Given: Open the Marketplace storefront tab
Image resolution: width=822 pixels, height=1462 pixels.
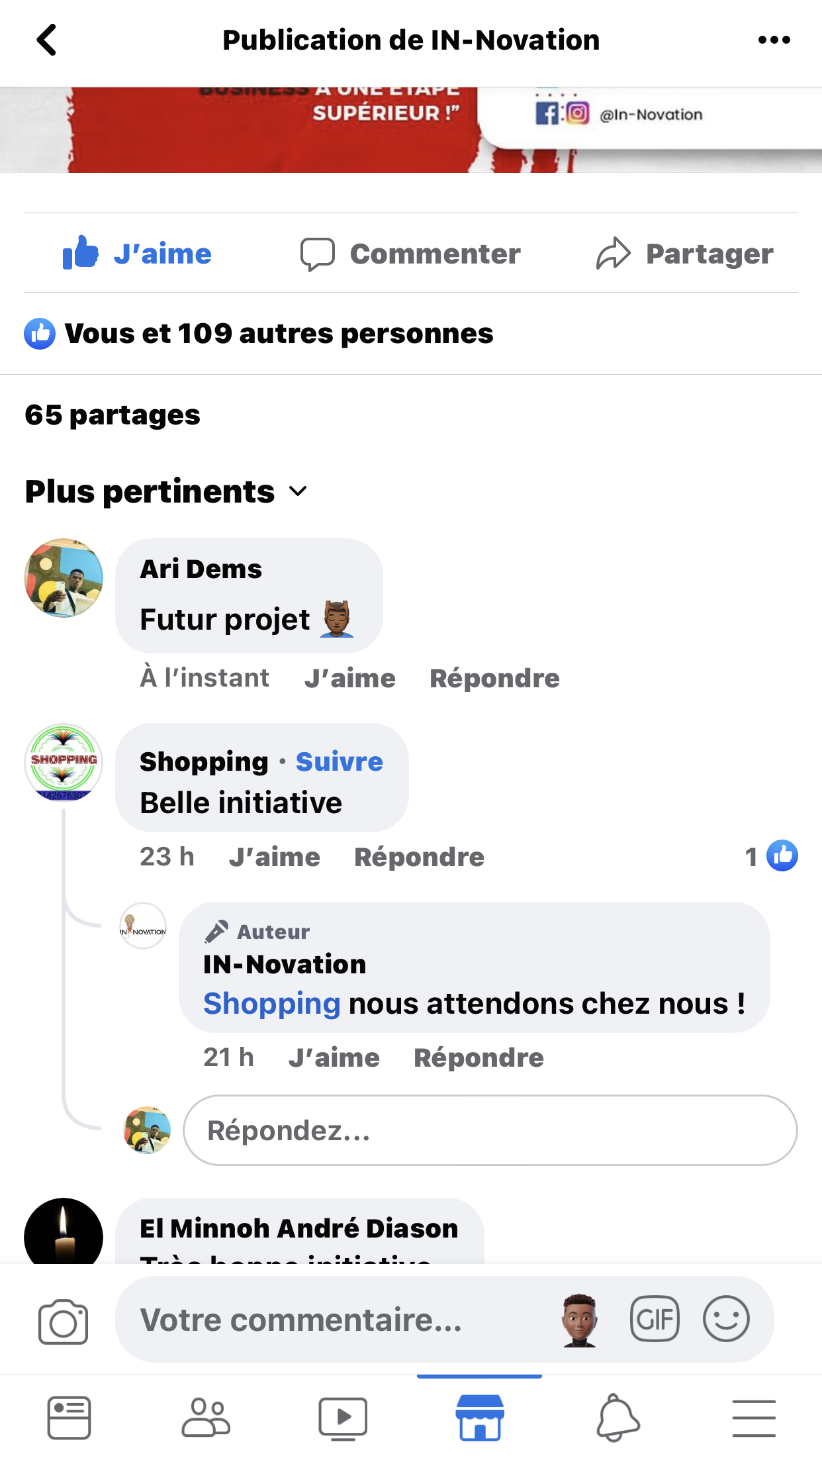Looking at the screenshot, I should point(480,1418).
